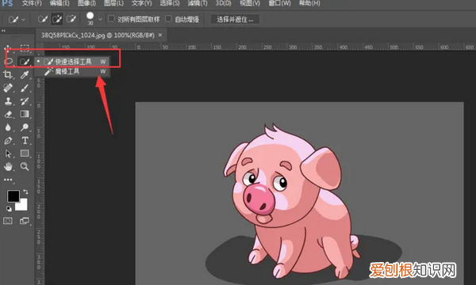Open the 编辑(E) menu
Viewport: 476px width, 285px height.
[59, 3]
